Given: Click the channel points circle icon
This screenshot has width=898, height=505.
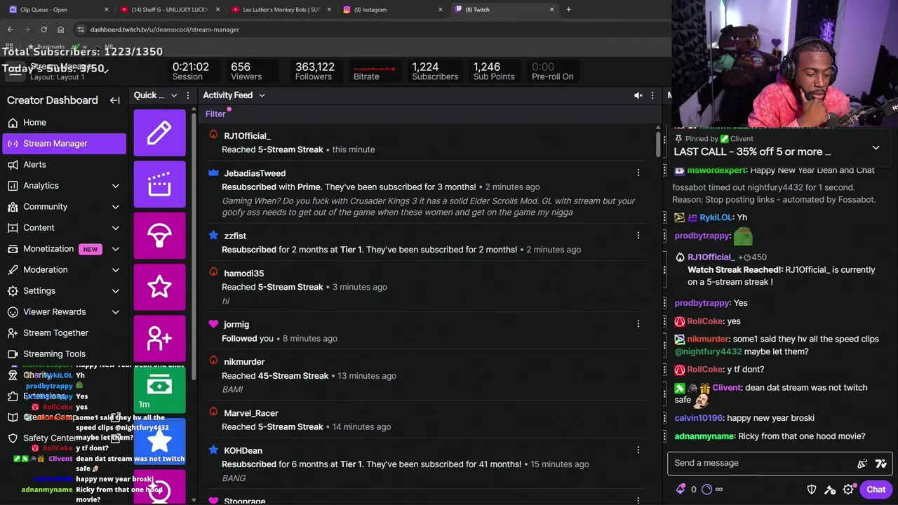Looking at the screenshot, I should (706, 490).
